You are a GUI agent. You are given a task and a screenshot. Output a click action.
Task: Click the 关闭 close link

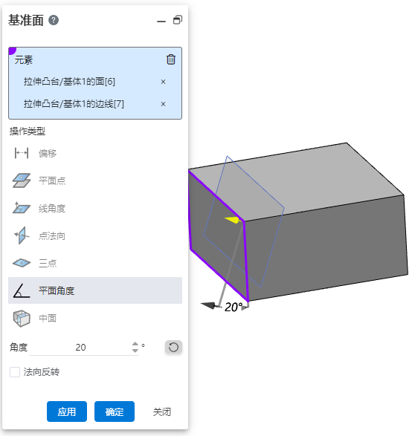(162, 411)
